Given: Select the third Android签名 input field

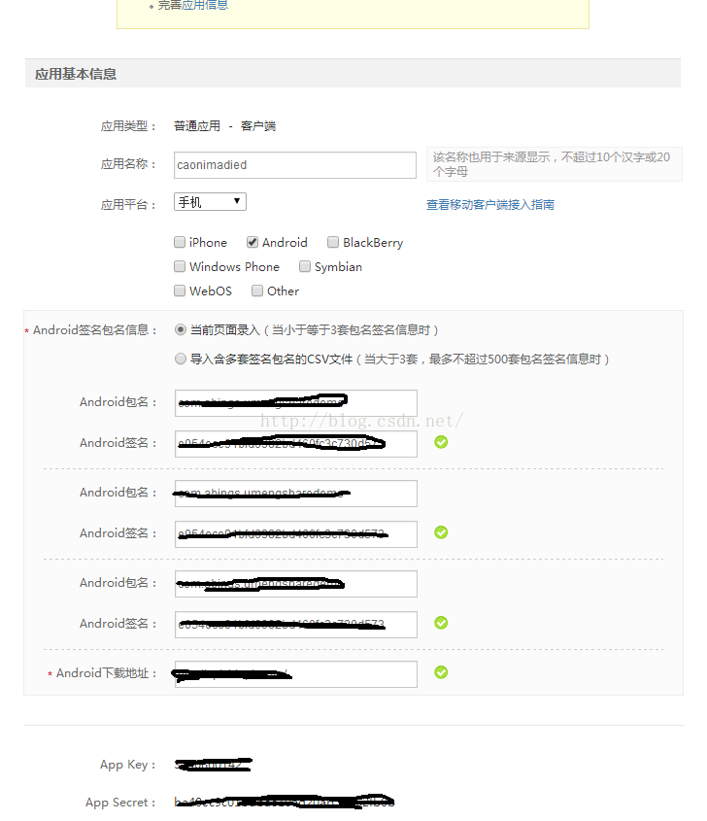Looking at the screenshot, I should pyautogui.click(x=296, y=625).
